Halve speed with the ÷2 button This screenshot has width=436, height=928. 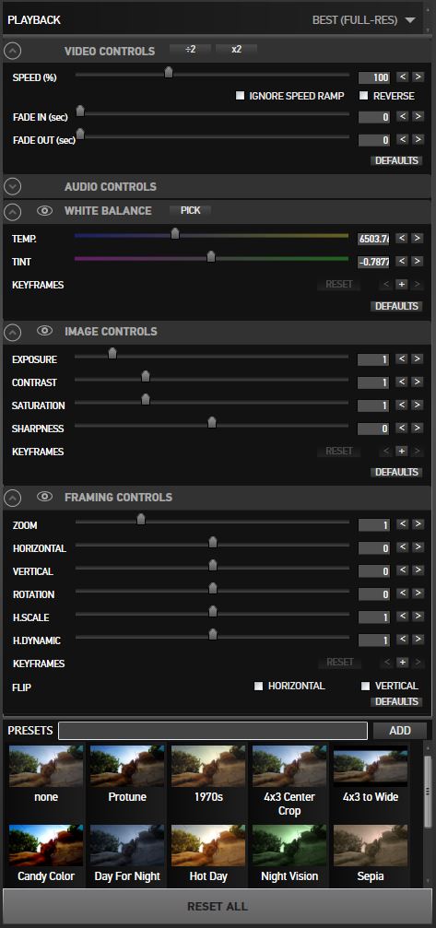point(191,50)
